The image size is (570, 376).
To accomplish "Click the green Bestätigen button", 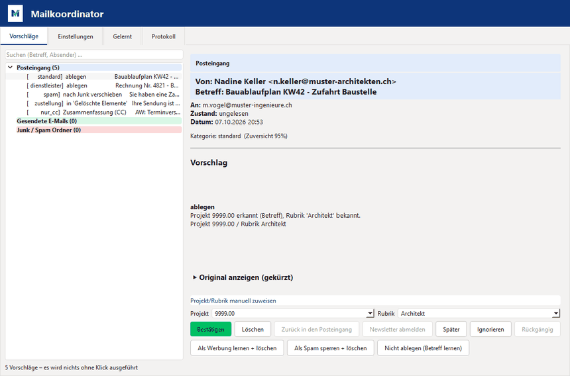I will tap(211, 329).
